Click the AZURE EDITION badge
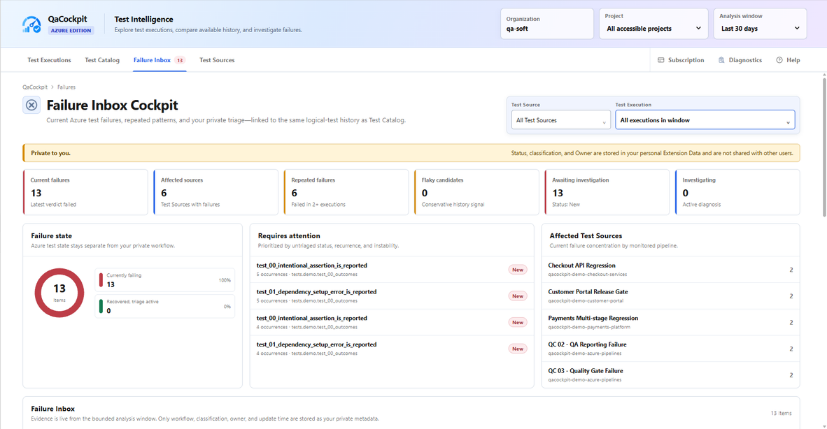This screenshot has width=827, height=429. (x=71, y=31)
